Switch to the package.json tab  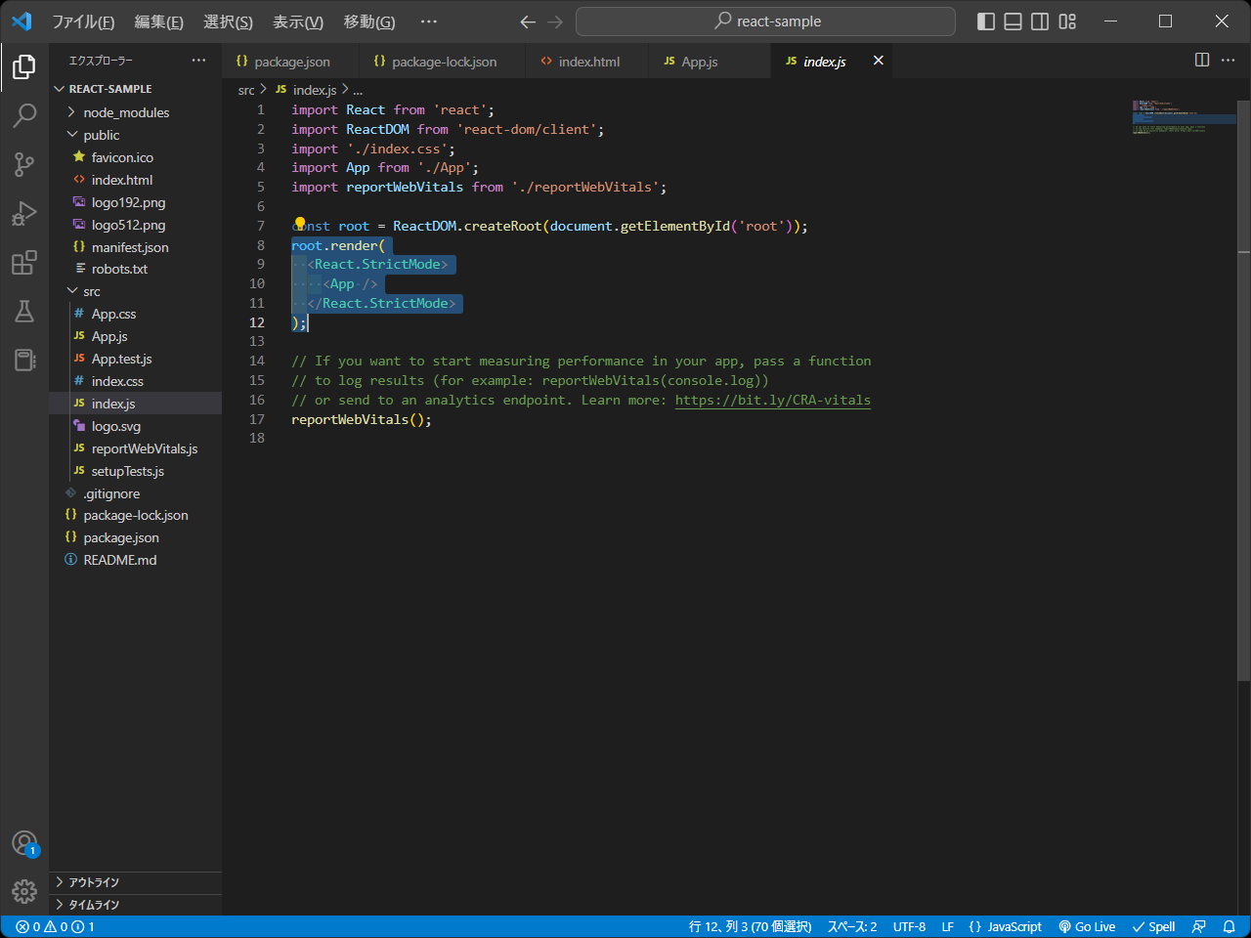click(x=291, y=62)
